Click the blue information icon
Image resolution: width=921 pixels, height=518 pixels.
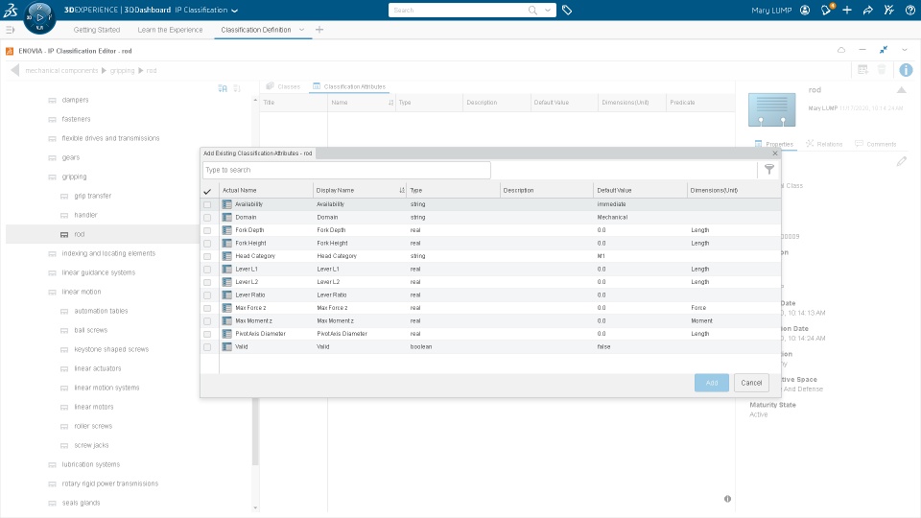point(906,70)
